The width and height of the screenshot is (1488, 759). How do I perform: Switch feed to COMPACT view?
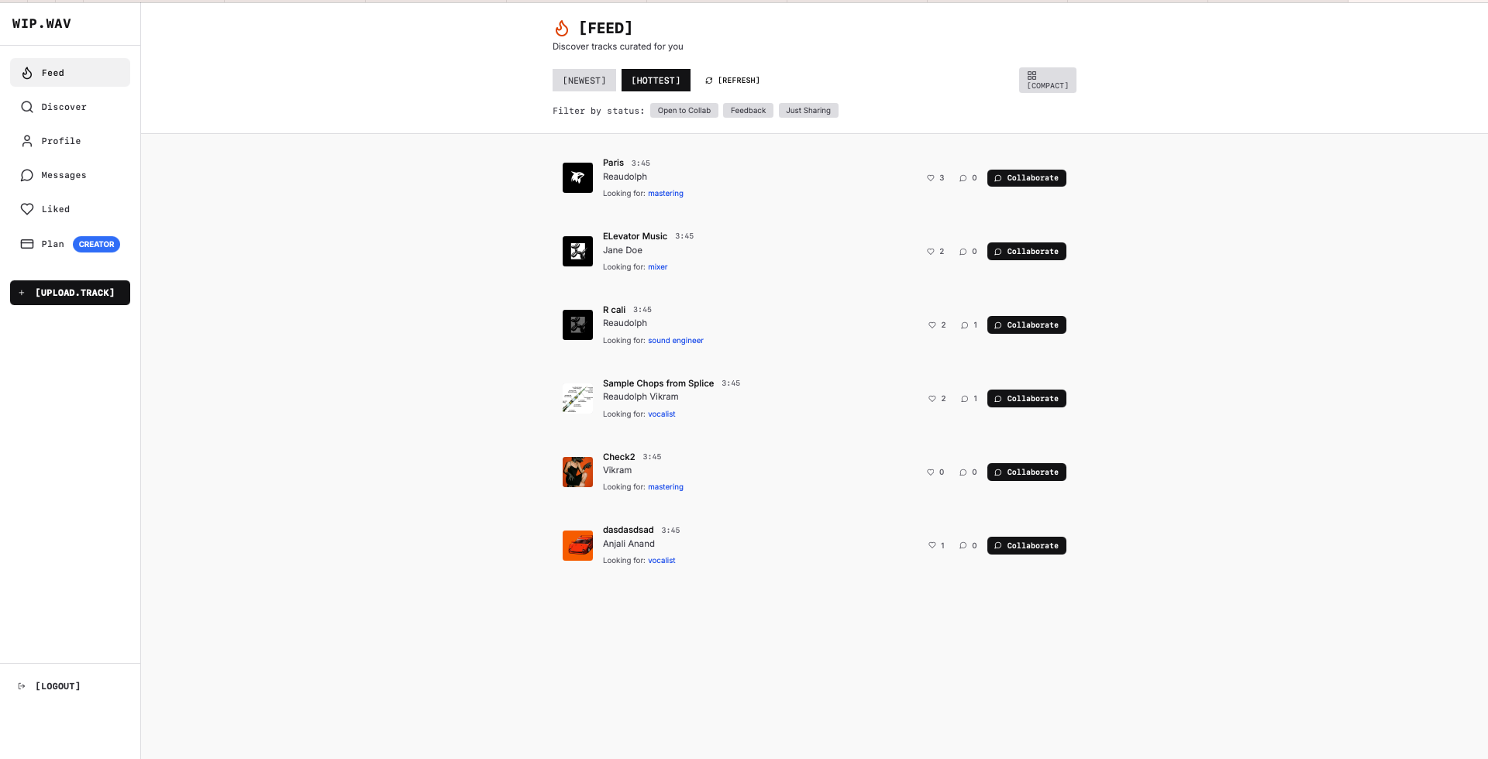pos(1047,80)
